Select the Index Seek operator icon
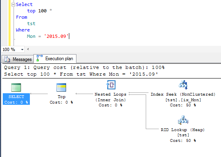 [183, 85]
